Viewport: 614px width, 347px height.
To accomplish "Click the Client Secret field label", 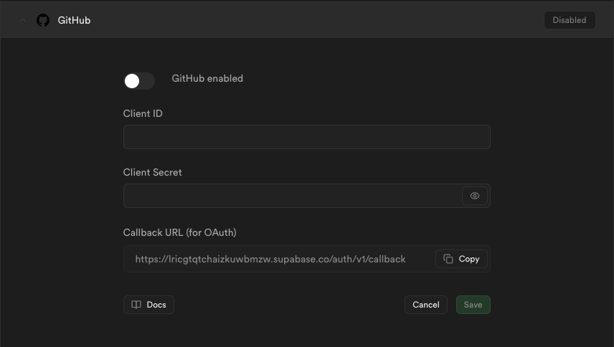I will [x=152, y=172].
